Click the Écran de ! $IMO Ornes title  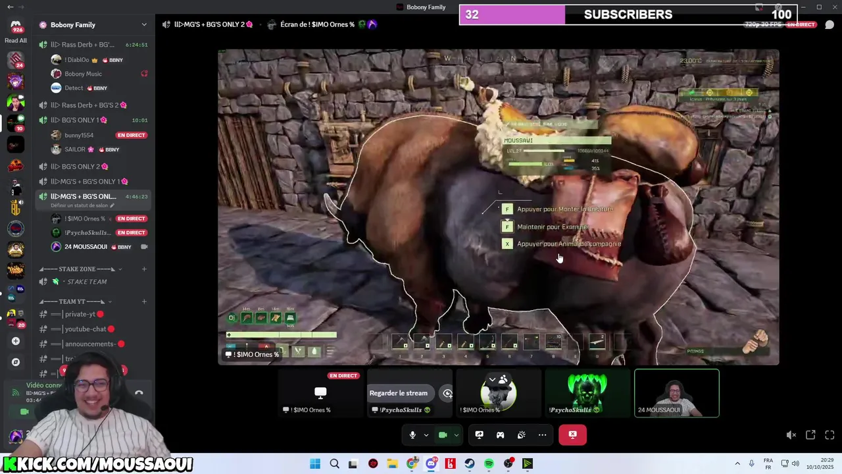[317, 24]
